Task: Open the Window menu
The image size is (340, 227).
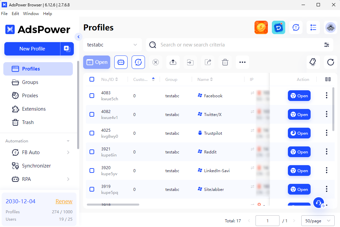Action: pyautogui.click(x=31, y=14)
